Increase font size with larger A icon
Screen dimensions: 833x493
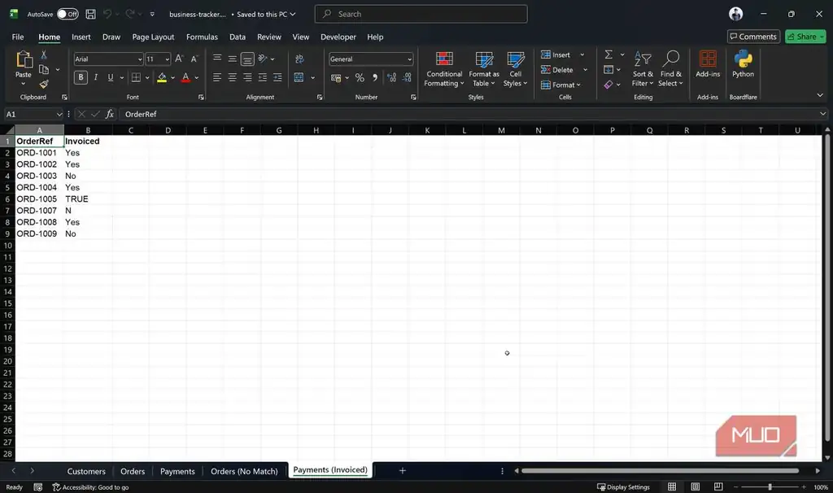179,59
